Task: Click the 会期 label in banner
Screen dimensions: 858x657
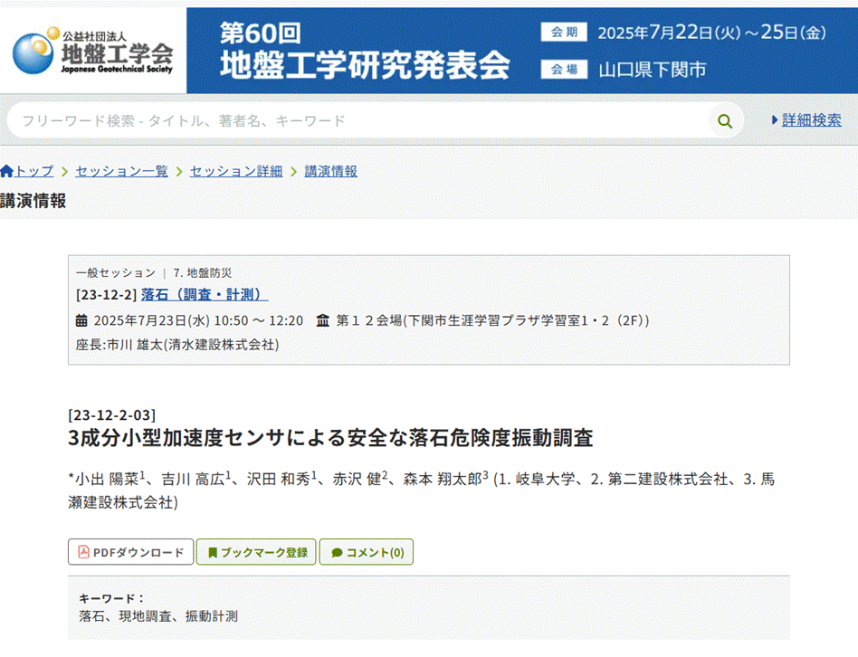Action: click(564, 33)
